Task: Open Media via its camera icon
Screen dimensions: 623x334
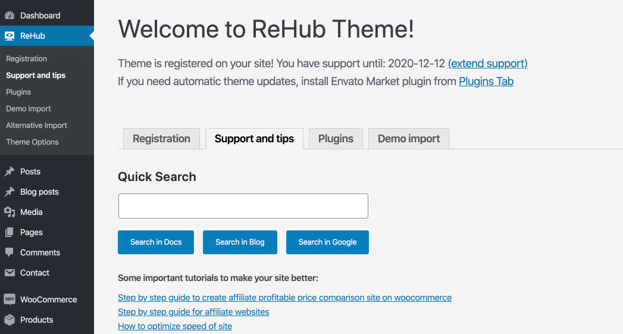Action: (10, 212)
